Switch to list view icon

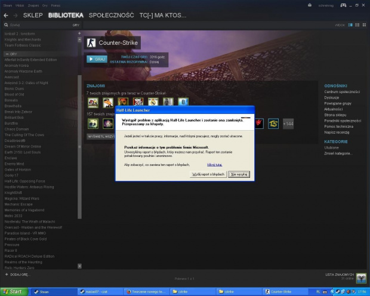tap(357, 25)
